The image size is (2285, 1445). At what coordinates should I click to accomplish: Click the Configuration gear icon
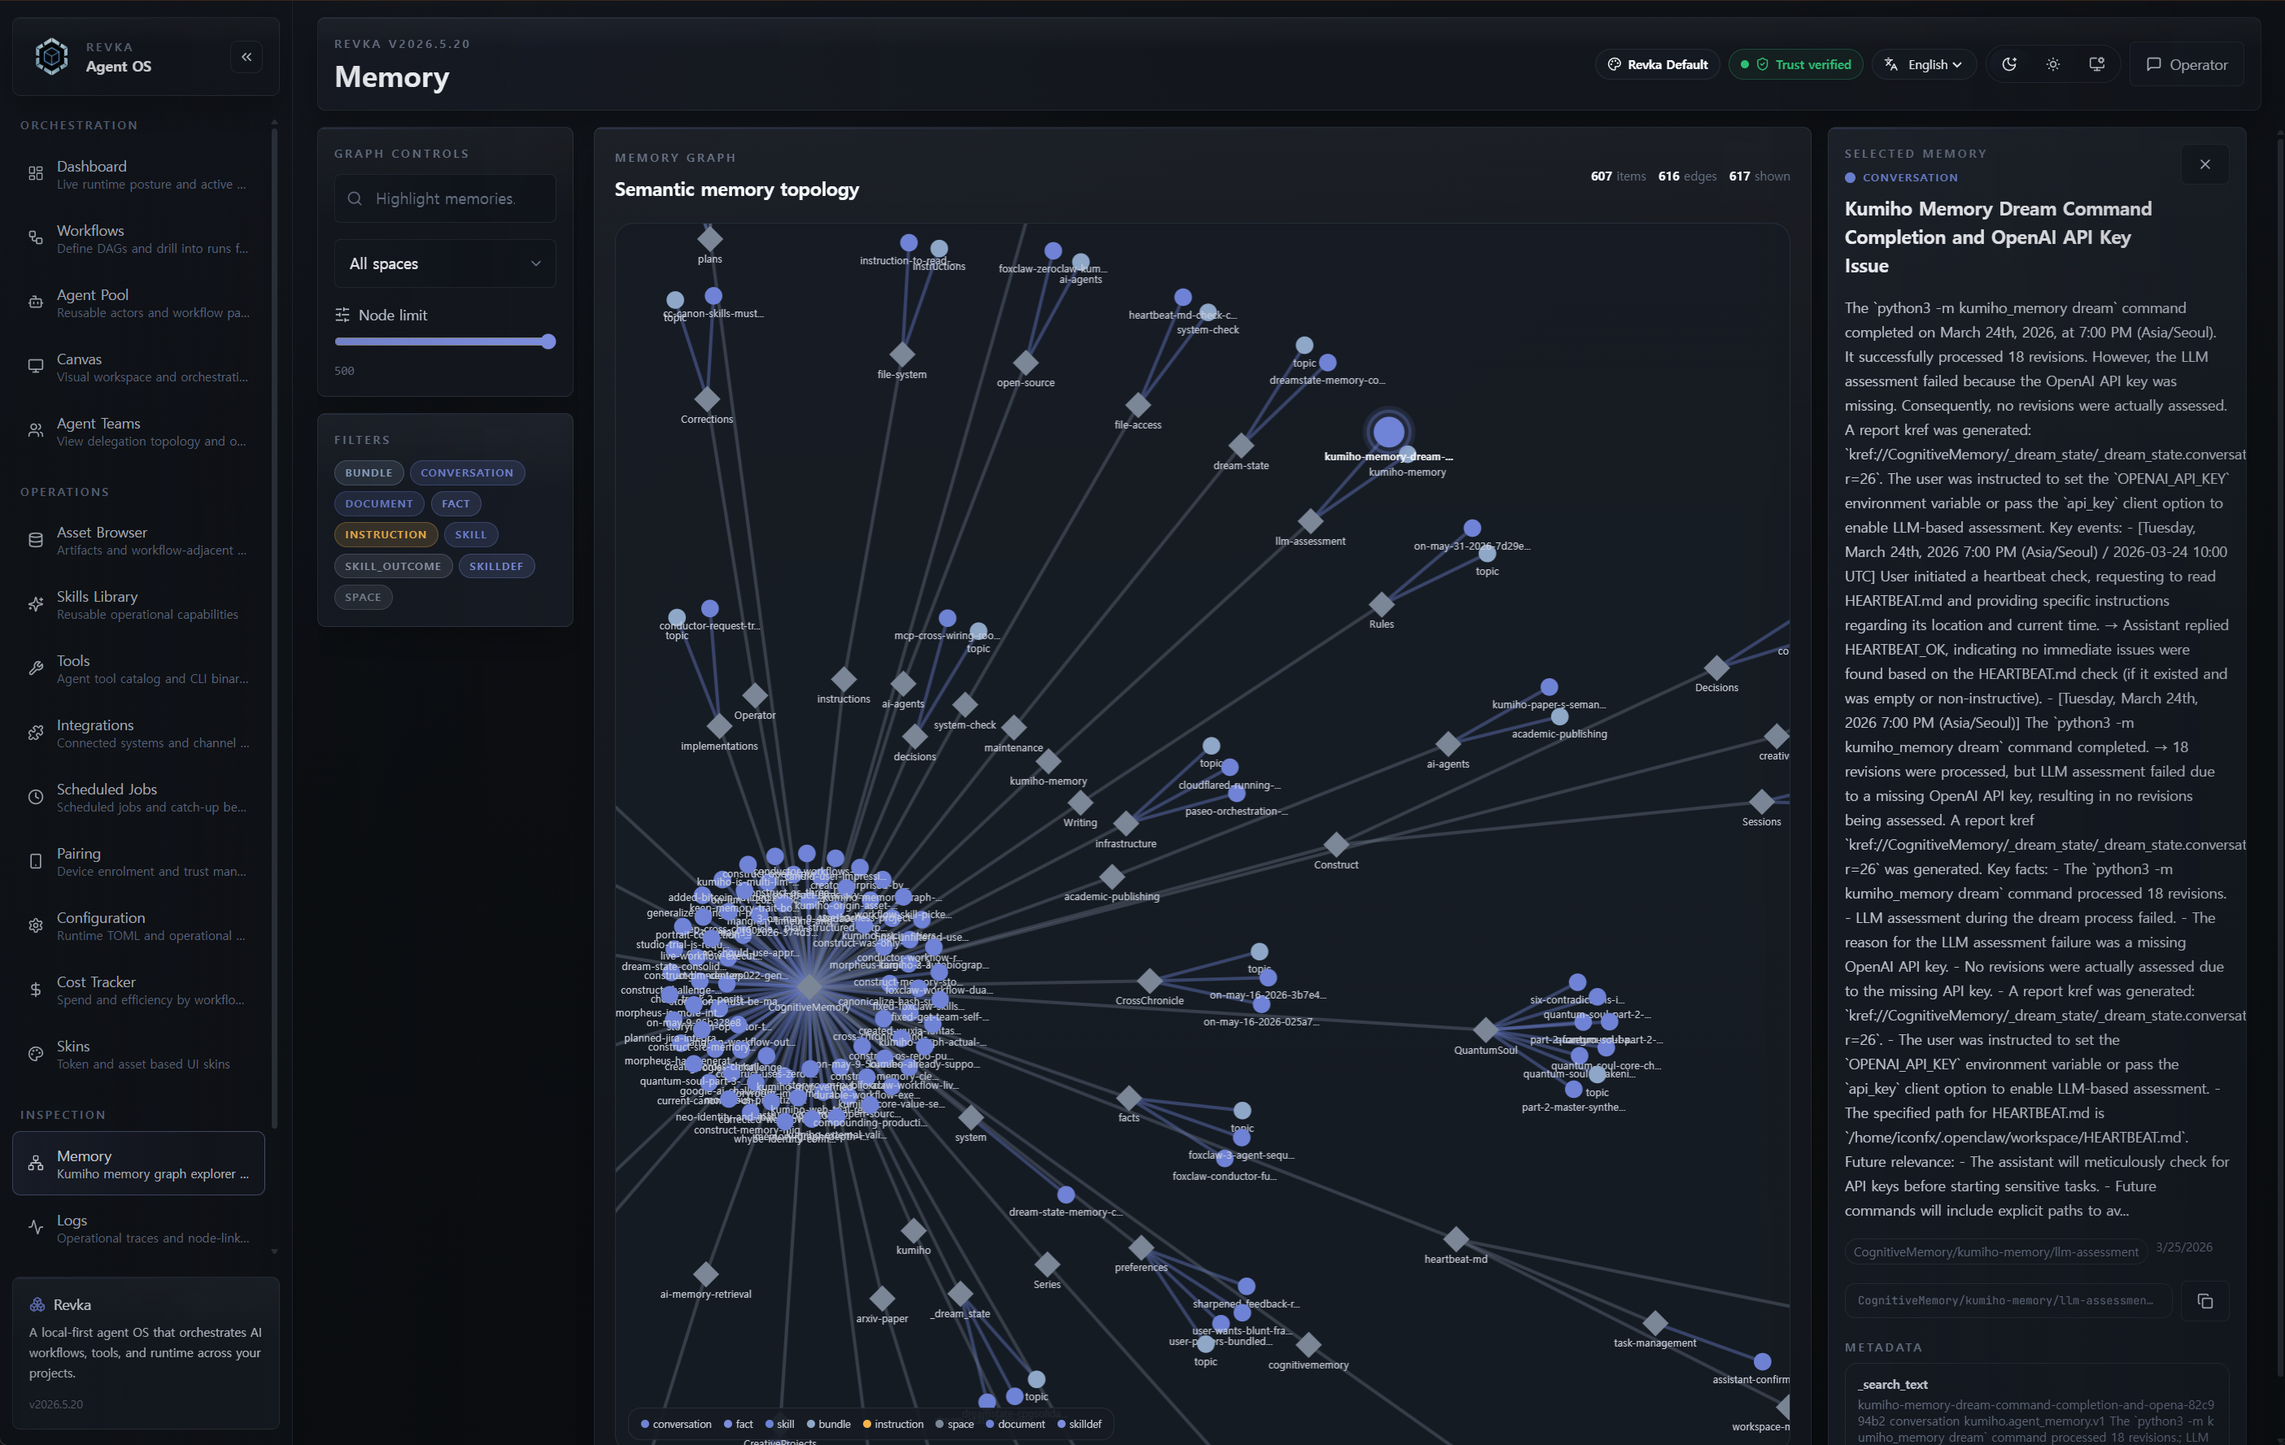[x=35, y=925]
